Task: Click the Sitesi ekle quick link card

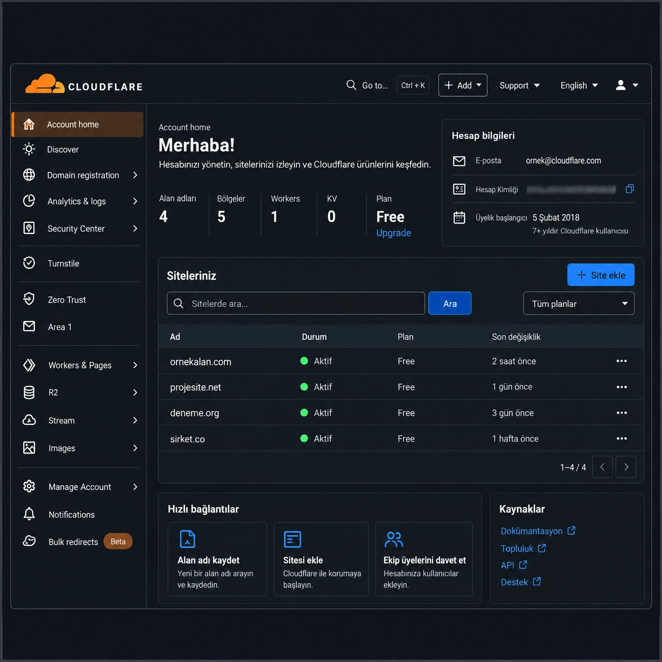Action: [321, 559]
